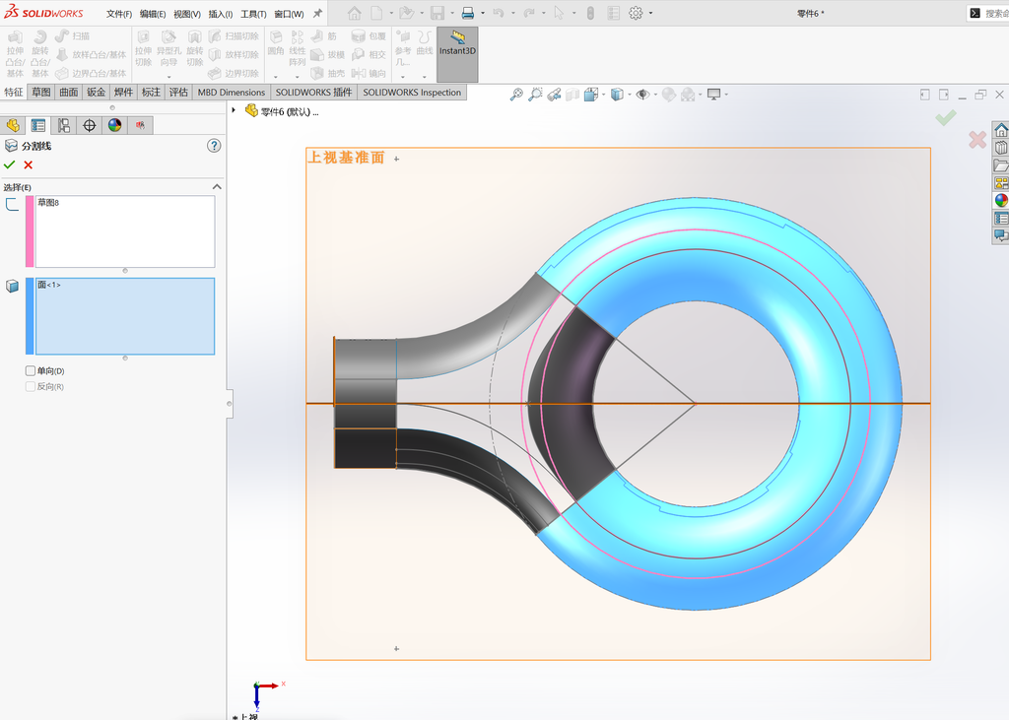The height and width of the screenshot is (720, 1009).
Task: Collapse the 选择(E) section
Action: point(217,186)
